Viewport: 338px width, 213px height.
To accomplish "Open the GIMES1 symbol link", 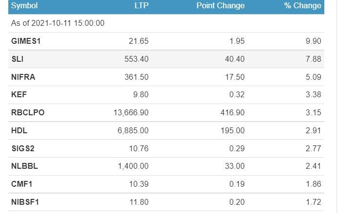I will point(26,41).
